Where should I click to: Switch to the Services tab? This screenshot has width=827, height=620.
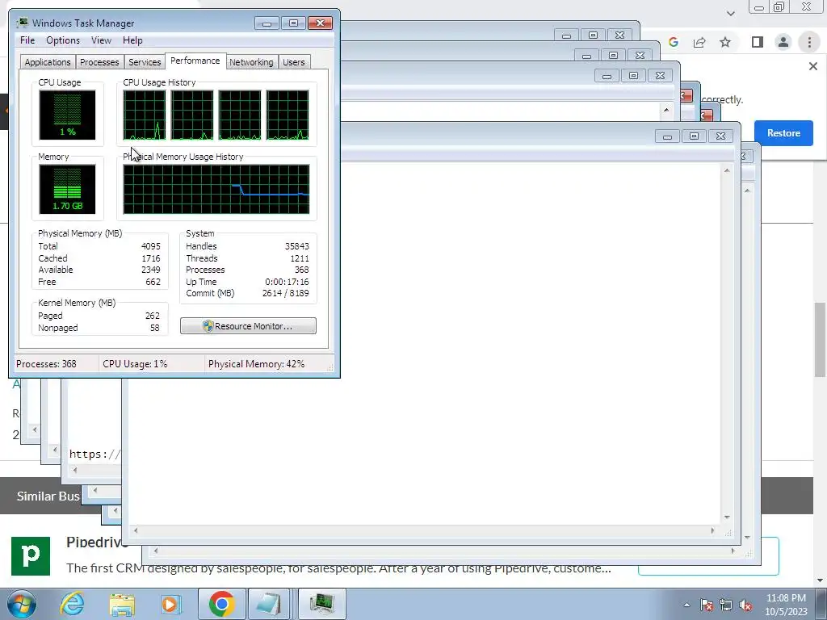145,62
